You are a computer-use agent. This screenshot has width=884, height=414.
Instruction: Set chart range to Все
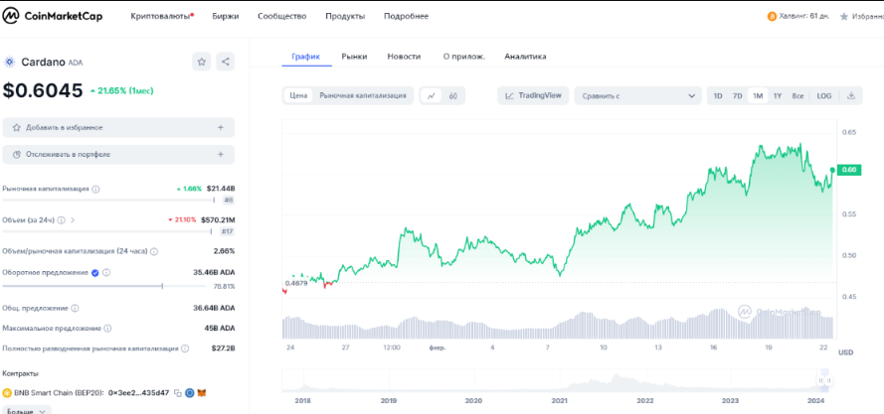(797, 95)
